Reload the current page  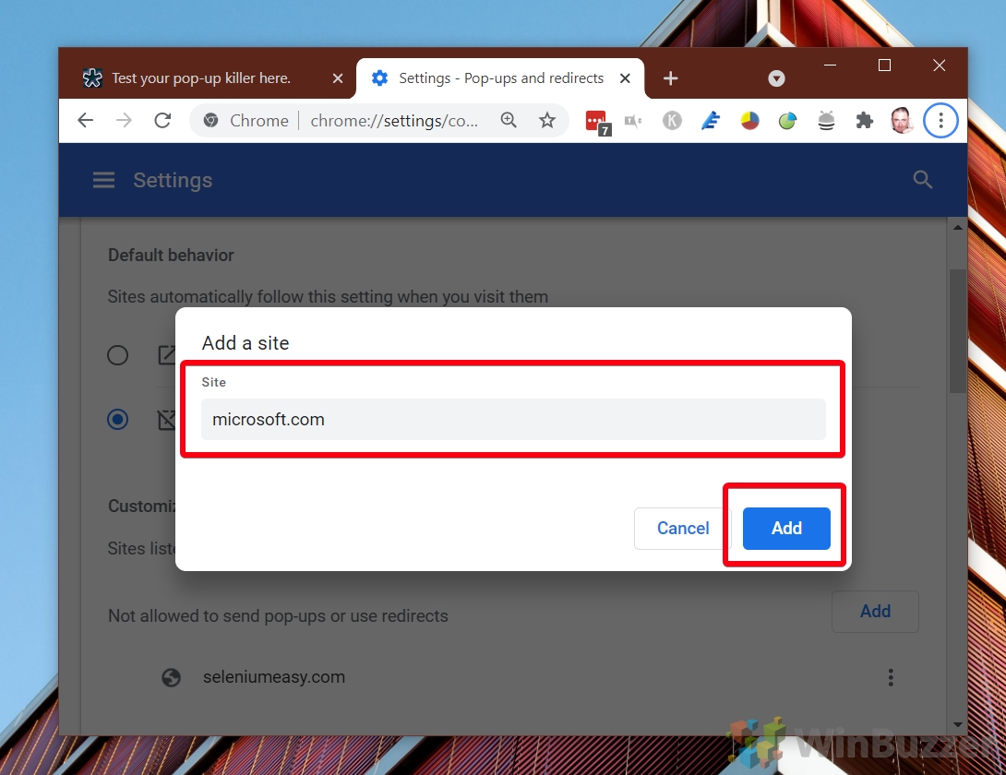[x=163, y=121]
